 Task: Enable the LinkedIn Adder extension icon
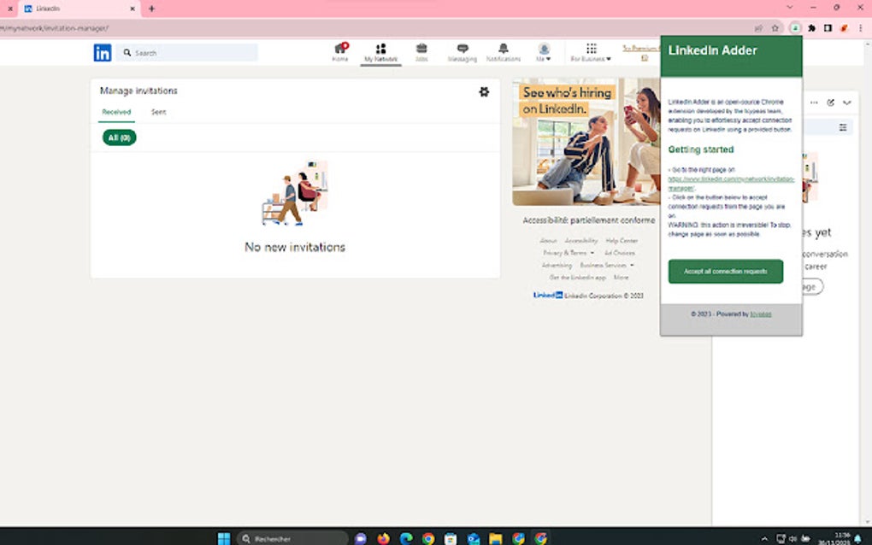tap(794, 27)
